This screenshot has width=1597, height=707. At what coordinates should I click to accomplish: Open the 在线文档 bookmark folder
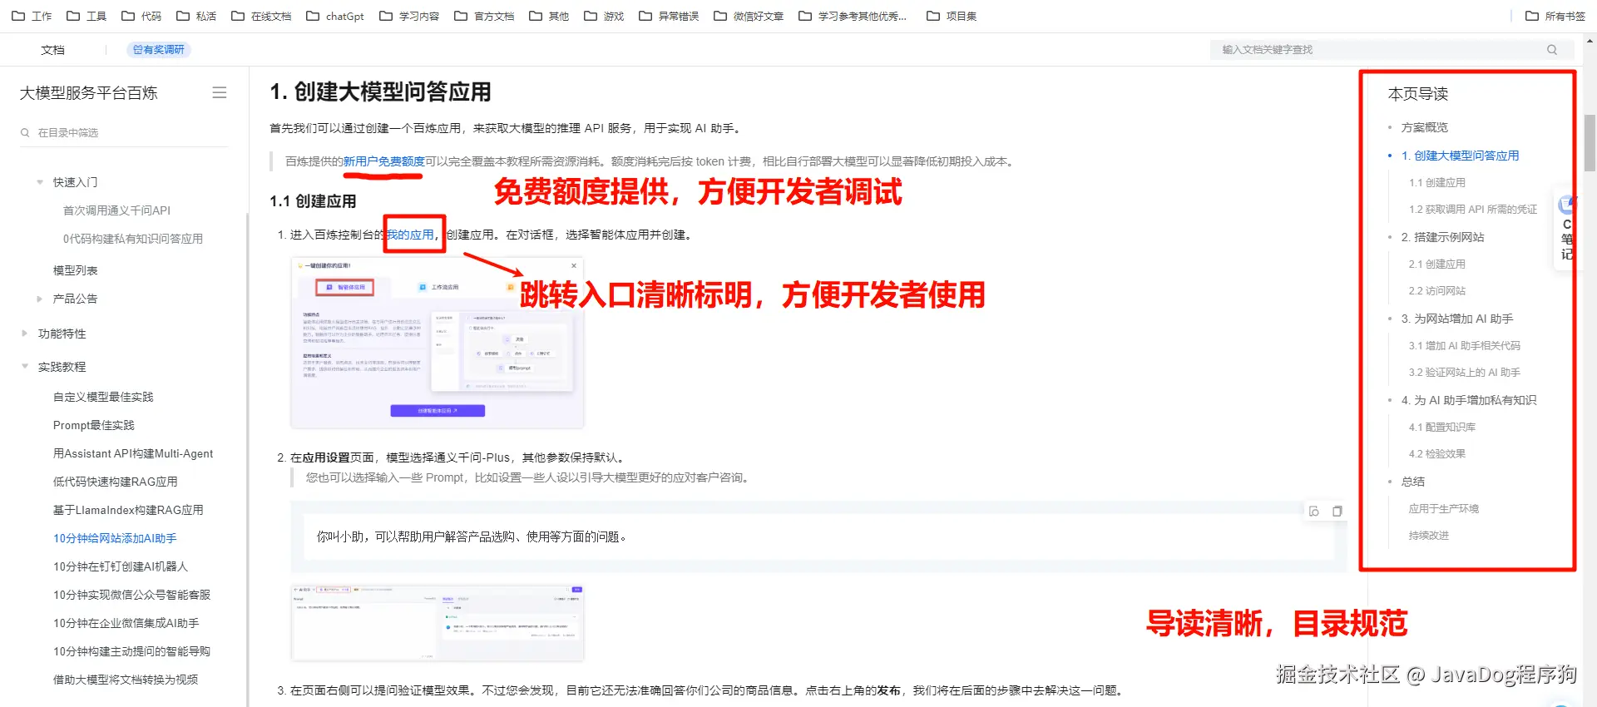261,16
